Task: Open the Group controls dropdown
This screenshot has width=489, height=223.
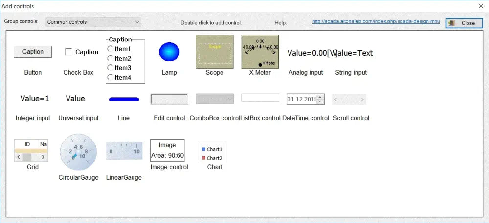Action: tap(93, 22)
